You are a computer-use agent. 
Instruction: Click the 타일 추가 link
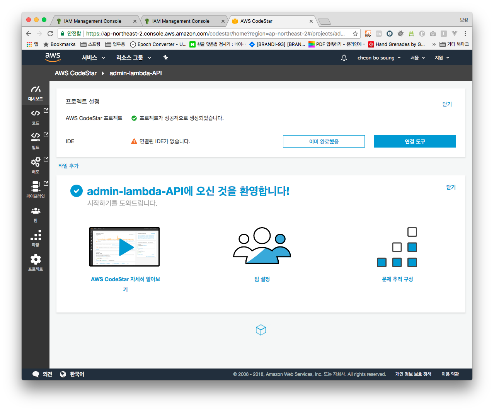[68, 166]
